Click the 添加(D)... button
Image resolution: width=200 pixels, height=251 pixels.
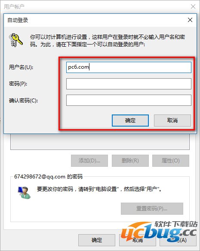click(x=89, y=161)
